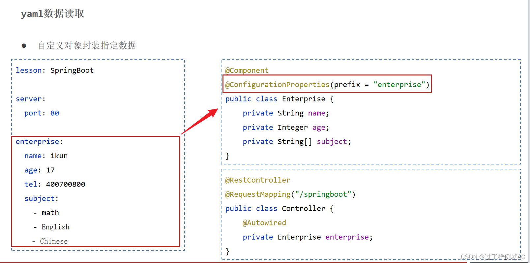Image resolution: width=530 pixels, height=263 pixels.
Task: Click the "@Autowired" annotation
Action: point(264,223)
